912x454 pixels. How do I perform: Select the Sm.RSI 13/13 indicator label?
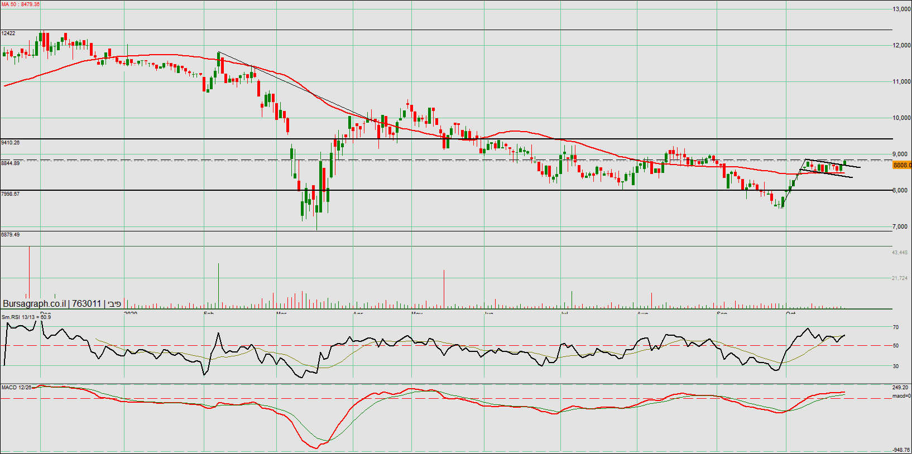pos(26,317)
